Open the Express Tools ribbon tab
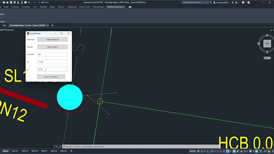274x154 pixels. tap(85, 7)
